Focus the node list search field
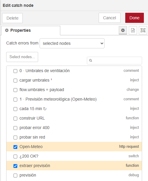This screenshot has height=181, width=148. pyautogui.click(x=114, y=61)
